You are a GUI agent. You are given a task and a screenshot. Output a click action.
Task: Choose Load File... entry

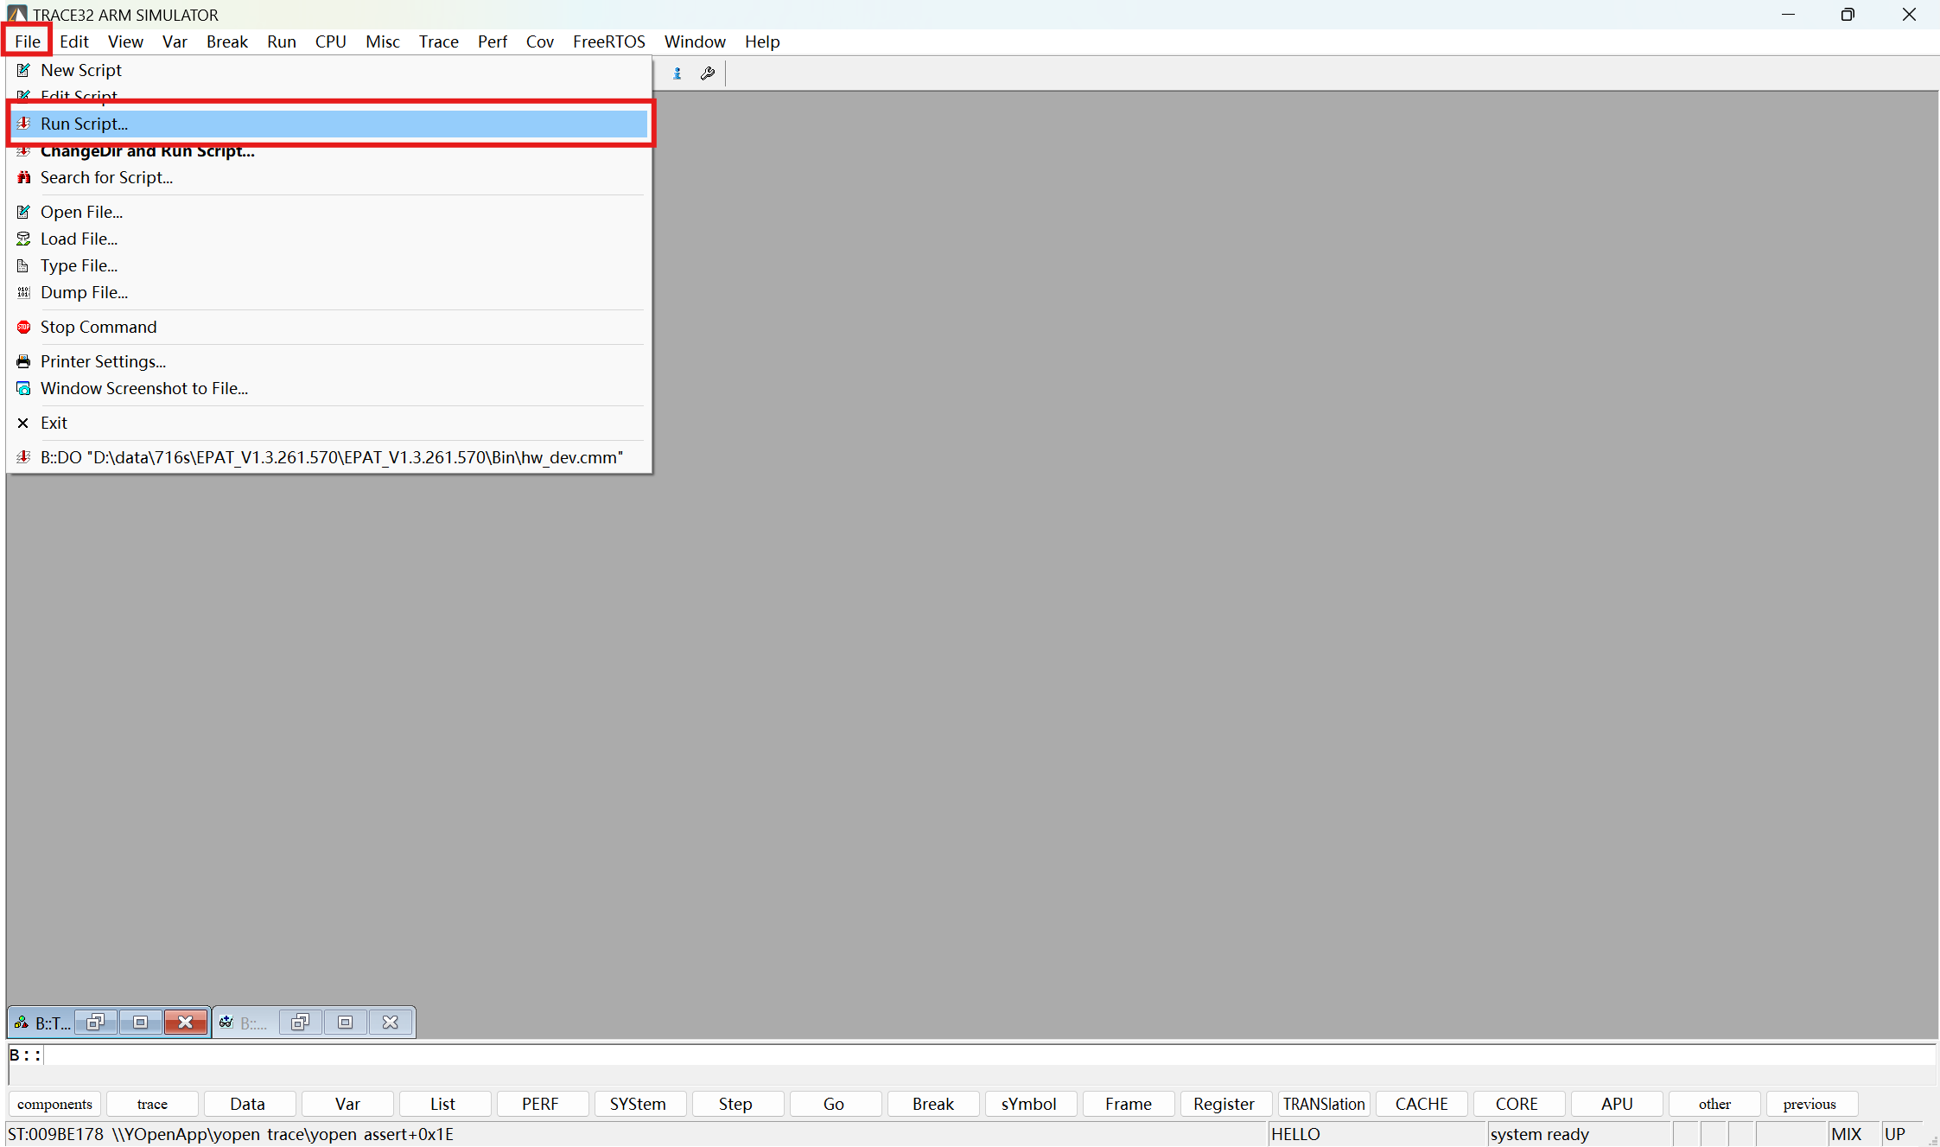click(329, 239)
